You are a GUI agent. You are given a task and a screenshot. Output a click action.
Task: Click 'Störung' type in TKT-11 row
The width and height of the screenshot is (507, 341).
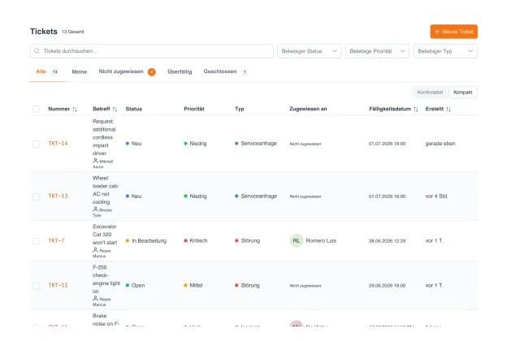point(250,286)
